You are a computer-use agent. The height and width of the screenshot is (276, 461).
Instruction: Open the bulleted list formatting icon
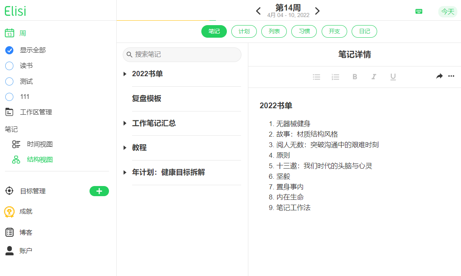(316, 77)
